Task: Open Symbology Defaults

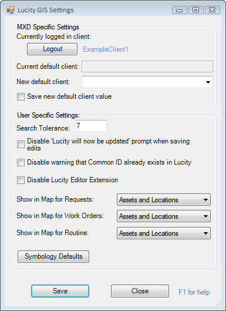Action: pyautogui.click(x=53, y=256)
